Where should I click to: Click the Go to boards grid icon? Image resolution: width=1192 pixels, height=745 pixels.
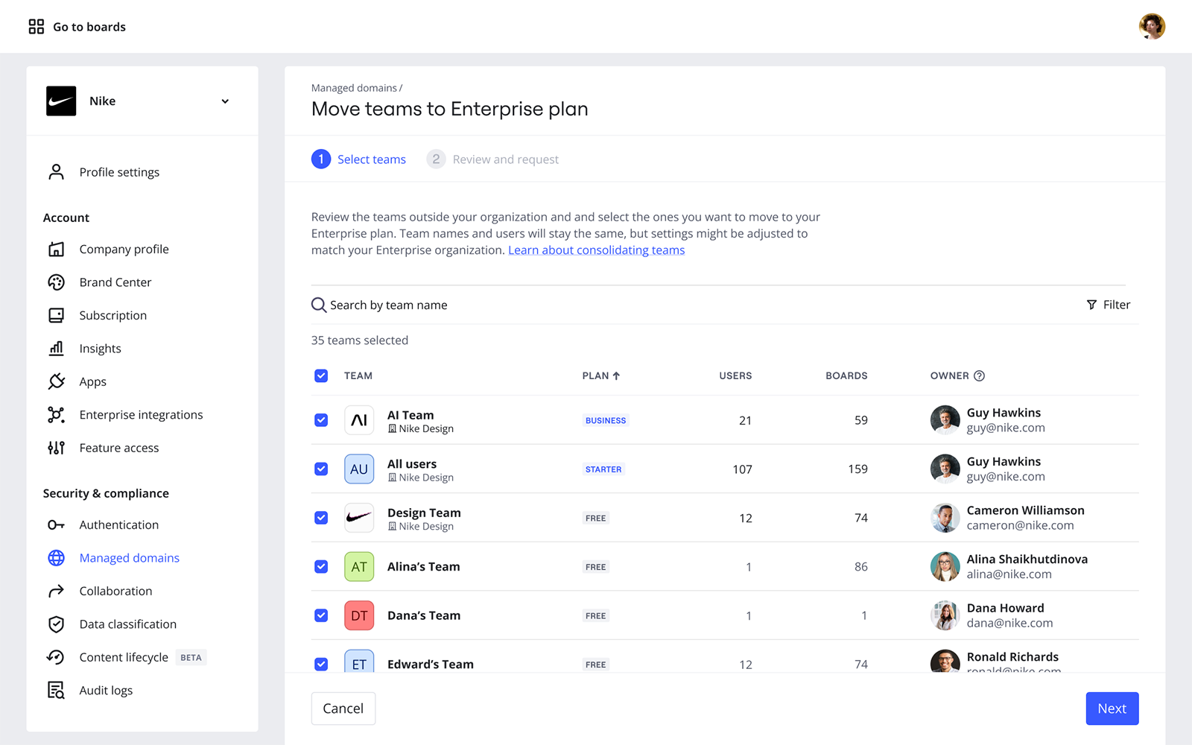[x=36, y=27]
